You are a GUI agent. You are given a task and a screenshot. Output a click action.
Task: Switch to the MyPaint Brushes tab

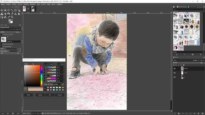182,7
